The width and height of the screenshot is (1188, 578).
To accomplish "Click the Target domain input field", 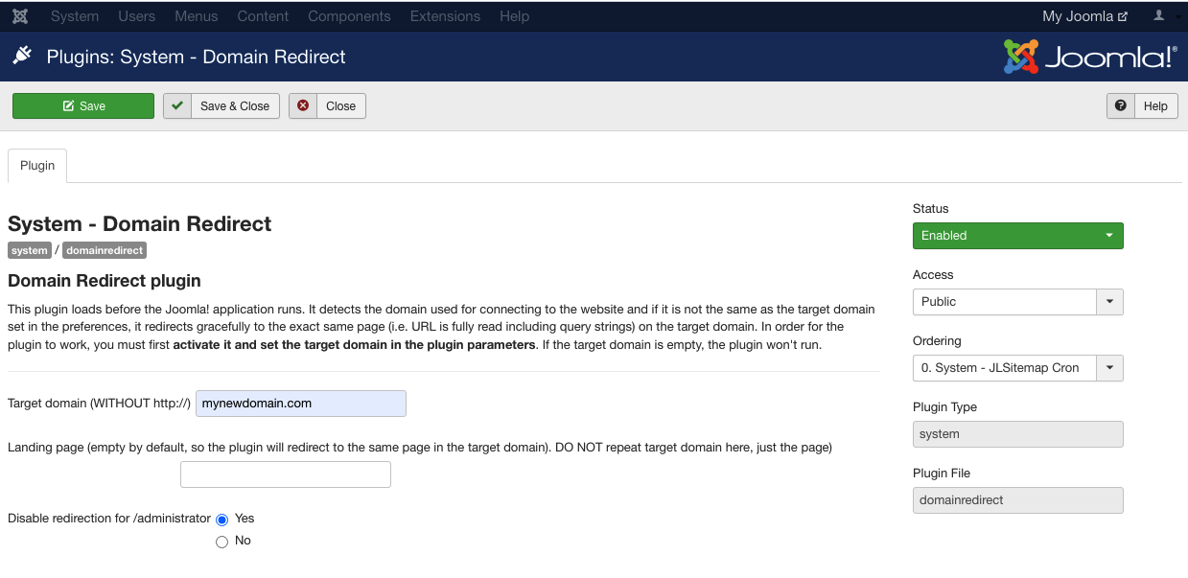I will tap(301, 404).
